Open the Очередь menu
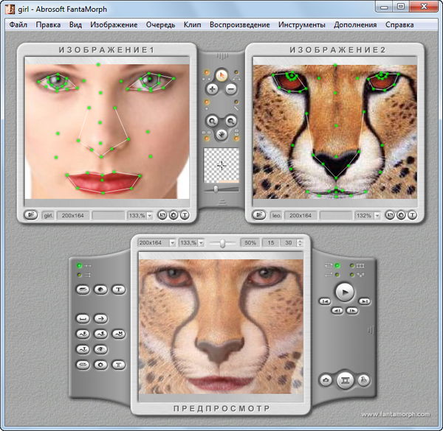Image resolution: width=443 pixels, height=431 pixels. 160,25
